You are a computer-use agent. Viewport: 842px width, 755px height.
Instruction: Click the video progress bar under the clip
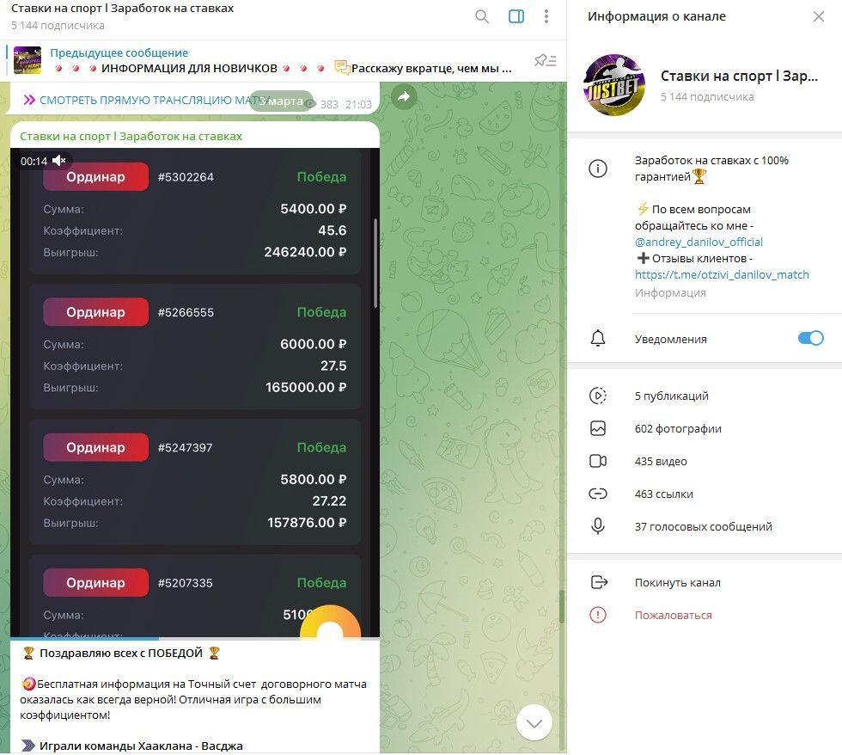[x=195, y=639]
